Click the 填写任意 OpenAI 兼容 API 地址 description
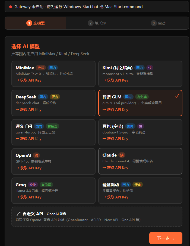 point(78,220)
